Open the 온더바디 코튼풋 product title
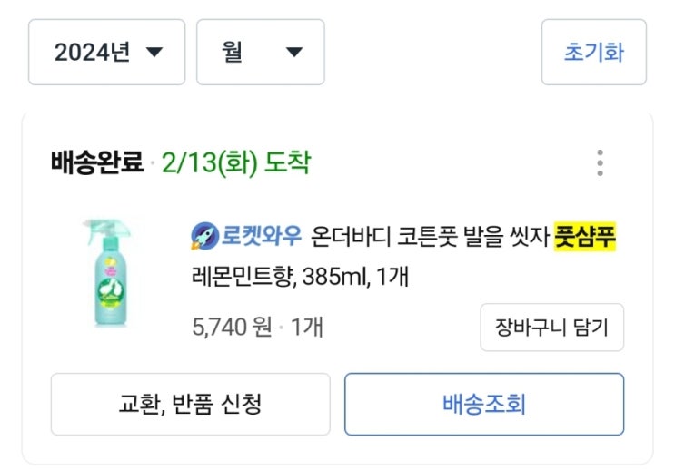The image size is (675, 470). point(429,237)
